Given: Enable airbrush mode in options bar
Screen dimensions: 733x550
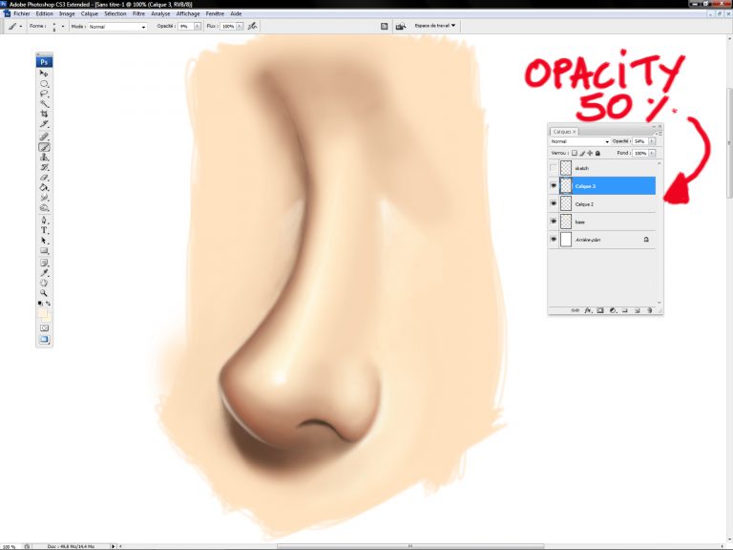Looking at the screenshot, I should [x=252, y=27].
